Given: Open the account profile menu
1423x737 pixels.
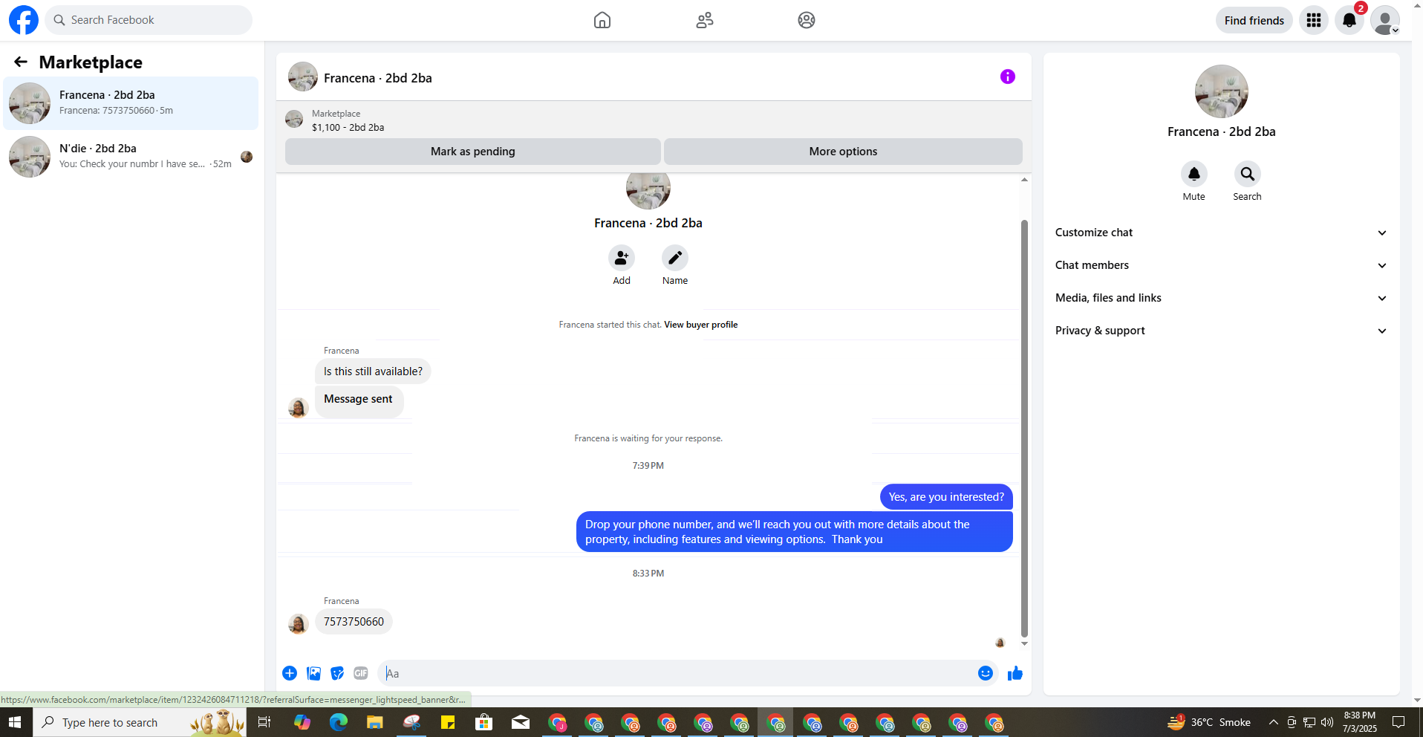Looking at the screenshot, I should (x=1385, y=20).
